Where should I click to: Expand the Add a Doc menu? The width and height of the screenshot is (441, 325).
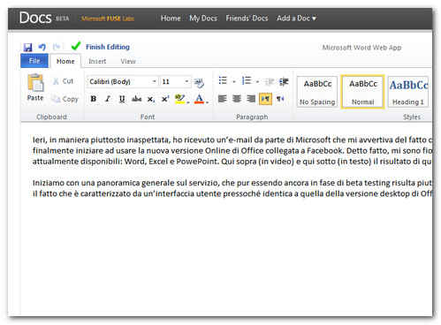point(296,19)
